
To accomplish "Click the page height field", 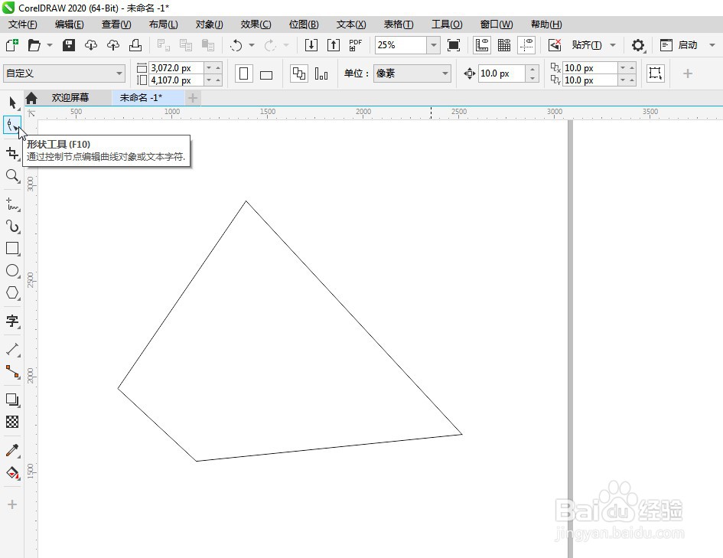I will click(x=176, y=80).
